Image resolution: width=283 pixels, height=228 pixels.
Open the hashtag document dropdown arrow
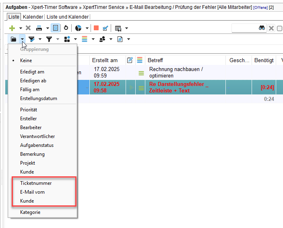point(128,39)
